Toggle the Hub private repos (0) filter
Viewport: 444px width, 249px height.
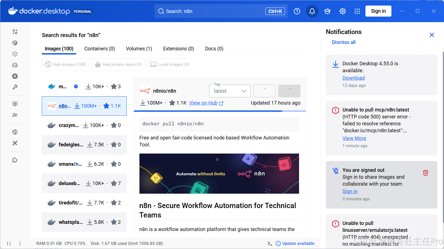(x=118, y=64)
